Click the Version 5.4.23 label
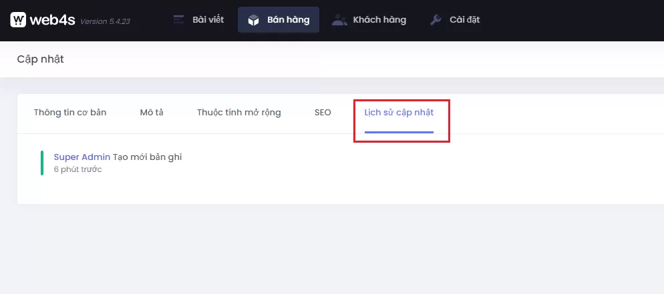This screenshot has height=294, width=664. tap(105, 21)
